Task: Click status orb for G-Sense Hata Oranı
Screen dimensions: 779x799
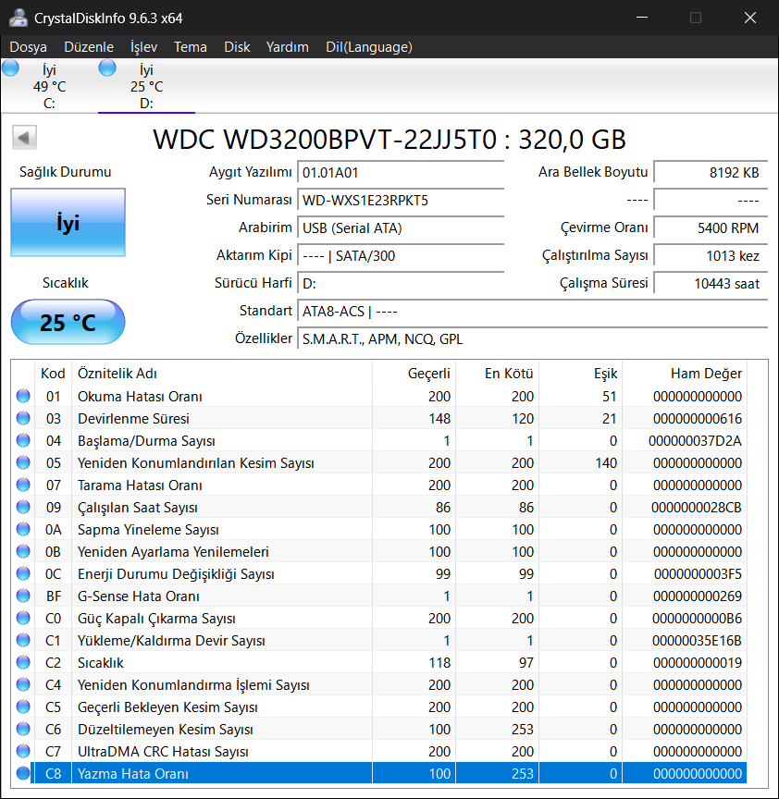Action: [x=23, y=596]
